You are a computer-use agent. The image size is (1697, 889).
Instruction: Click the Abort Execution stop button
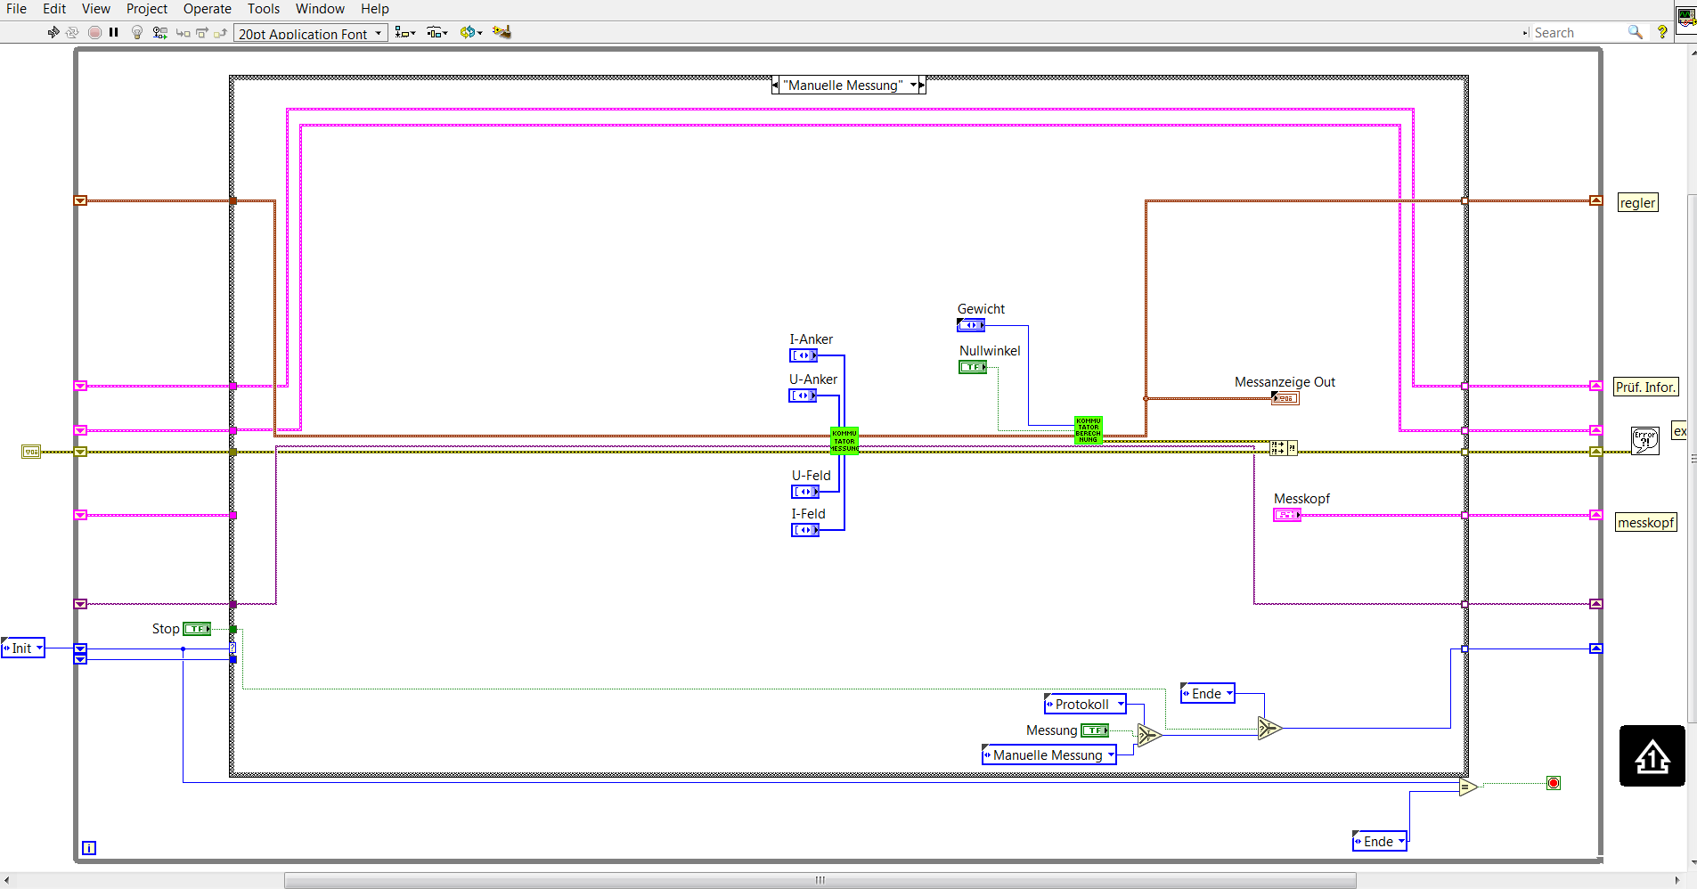pos(95,32)
